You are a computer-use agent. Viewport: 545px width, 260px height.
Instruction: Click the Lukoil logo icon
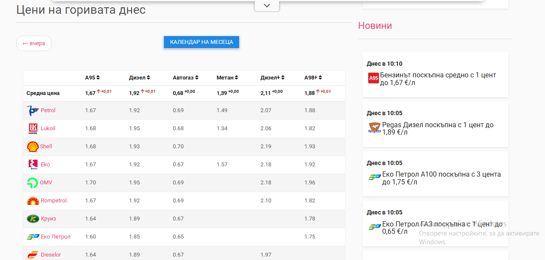tap(33, 128)
